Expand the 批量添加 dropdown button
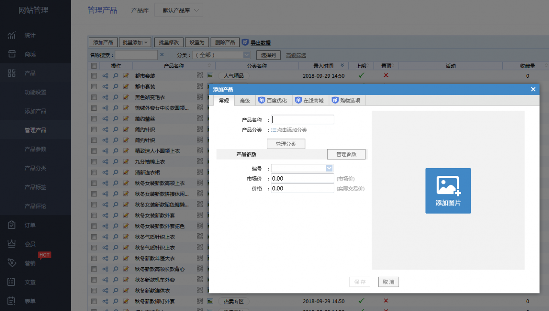 135,42
